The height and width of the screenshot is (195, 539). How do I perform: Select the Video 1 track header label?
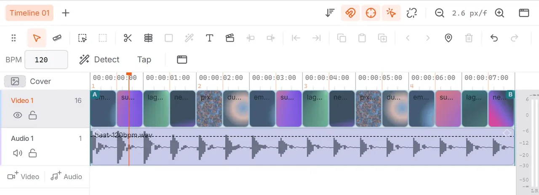click(x=22, y=101)
